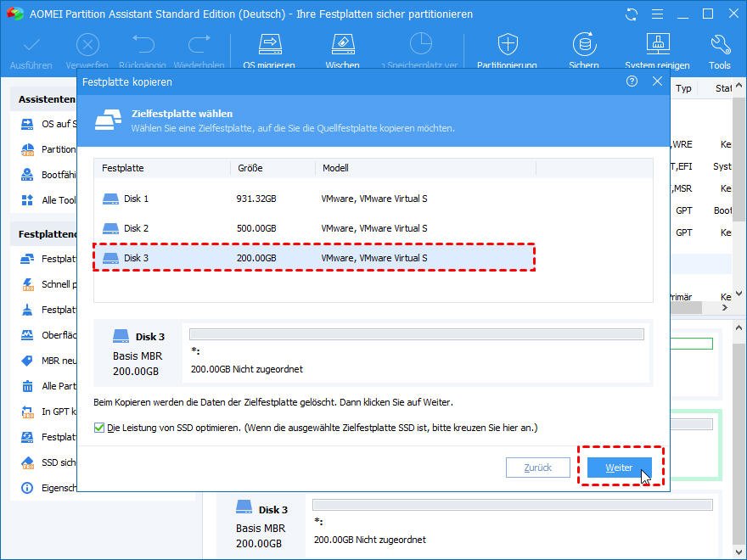Click scroll-up arrow of partition list scrollbar
The image size is (747, 560).
739,87
